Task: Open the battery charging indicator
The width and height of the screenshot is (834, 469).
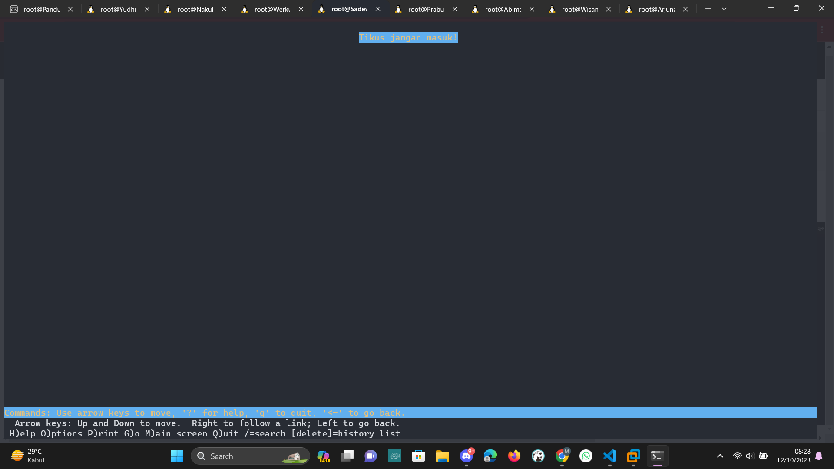Action: (764, 456)
